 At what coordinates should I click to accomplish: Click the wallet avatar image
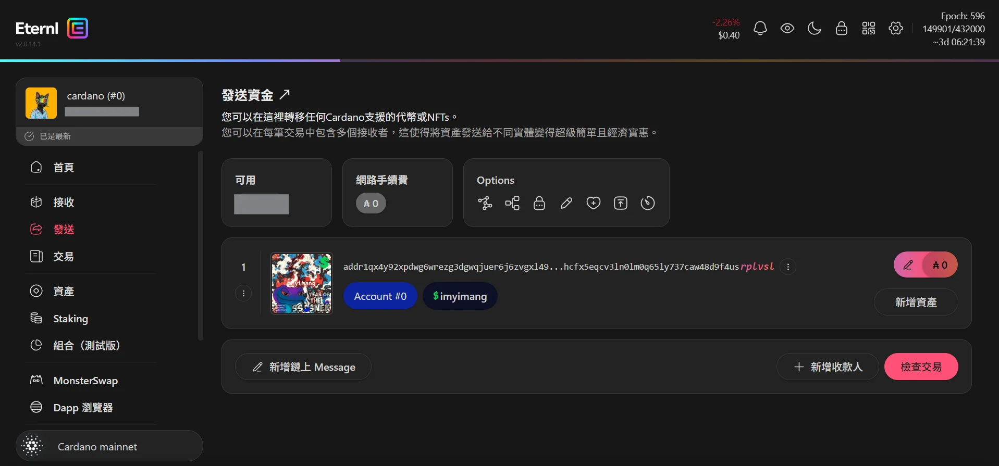tap(41, 103)
